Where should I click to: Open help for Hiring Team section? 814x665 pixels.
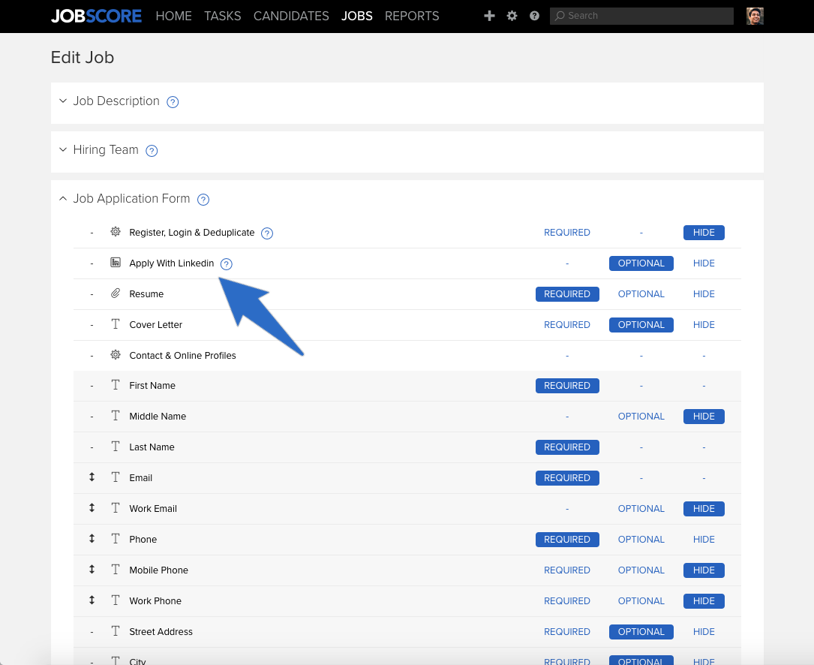pyautogui.click(x=152, y=151)
